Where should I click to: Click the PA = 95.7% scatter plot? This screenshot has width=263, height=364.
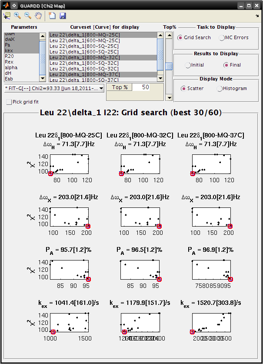click(70, 270)
